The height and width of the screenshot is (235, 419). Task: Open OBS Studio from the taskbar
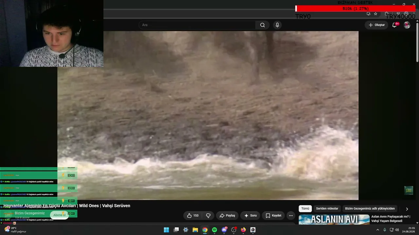(234, 230)
